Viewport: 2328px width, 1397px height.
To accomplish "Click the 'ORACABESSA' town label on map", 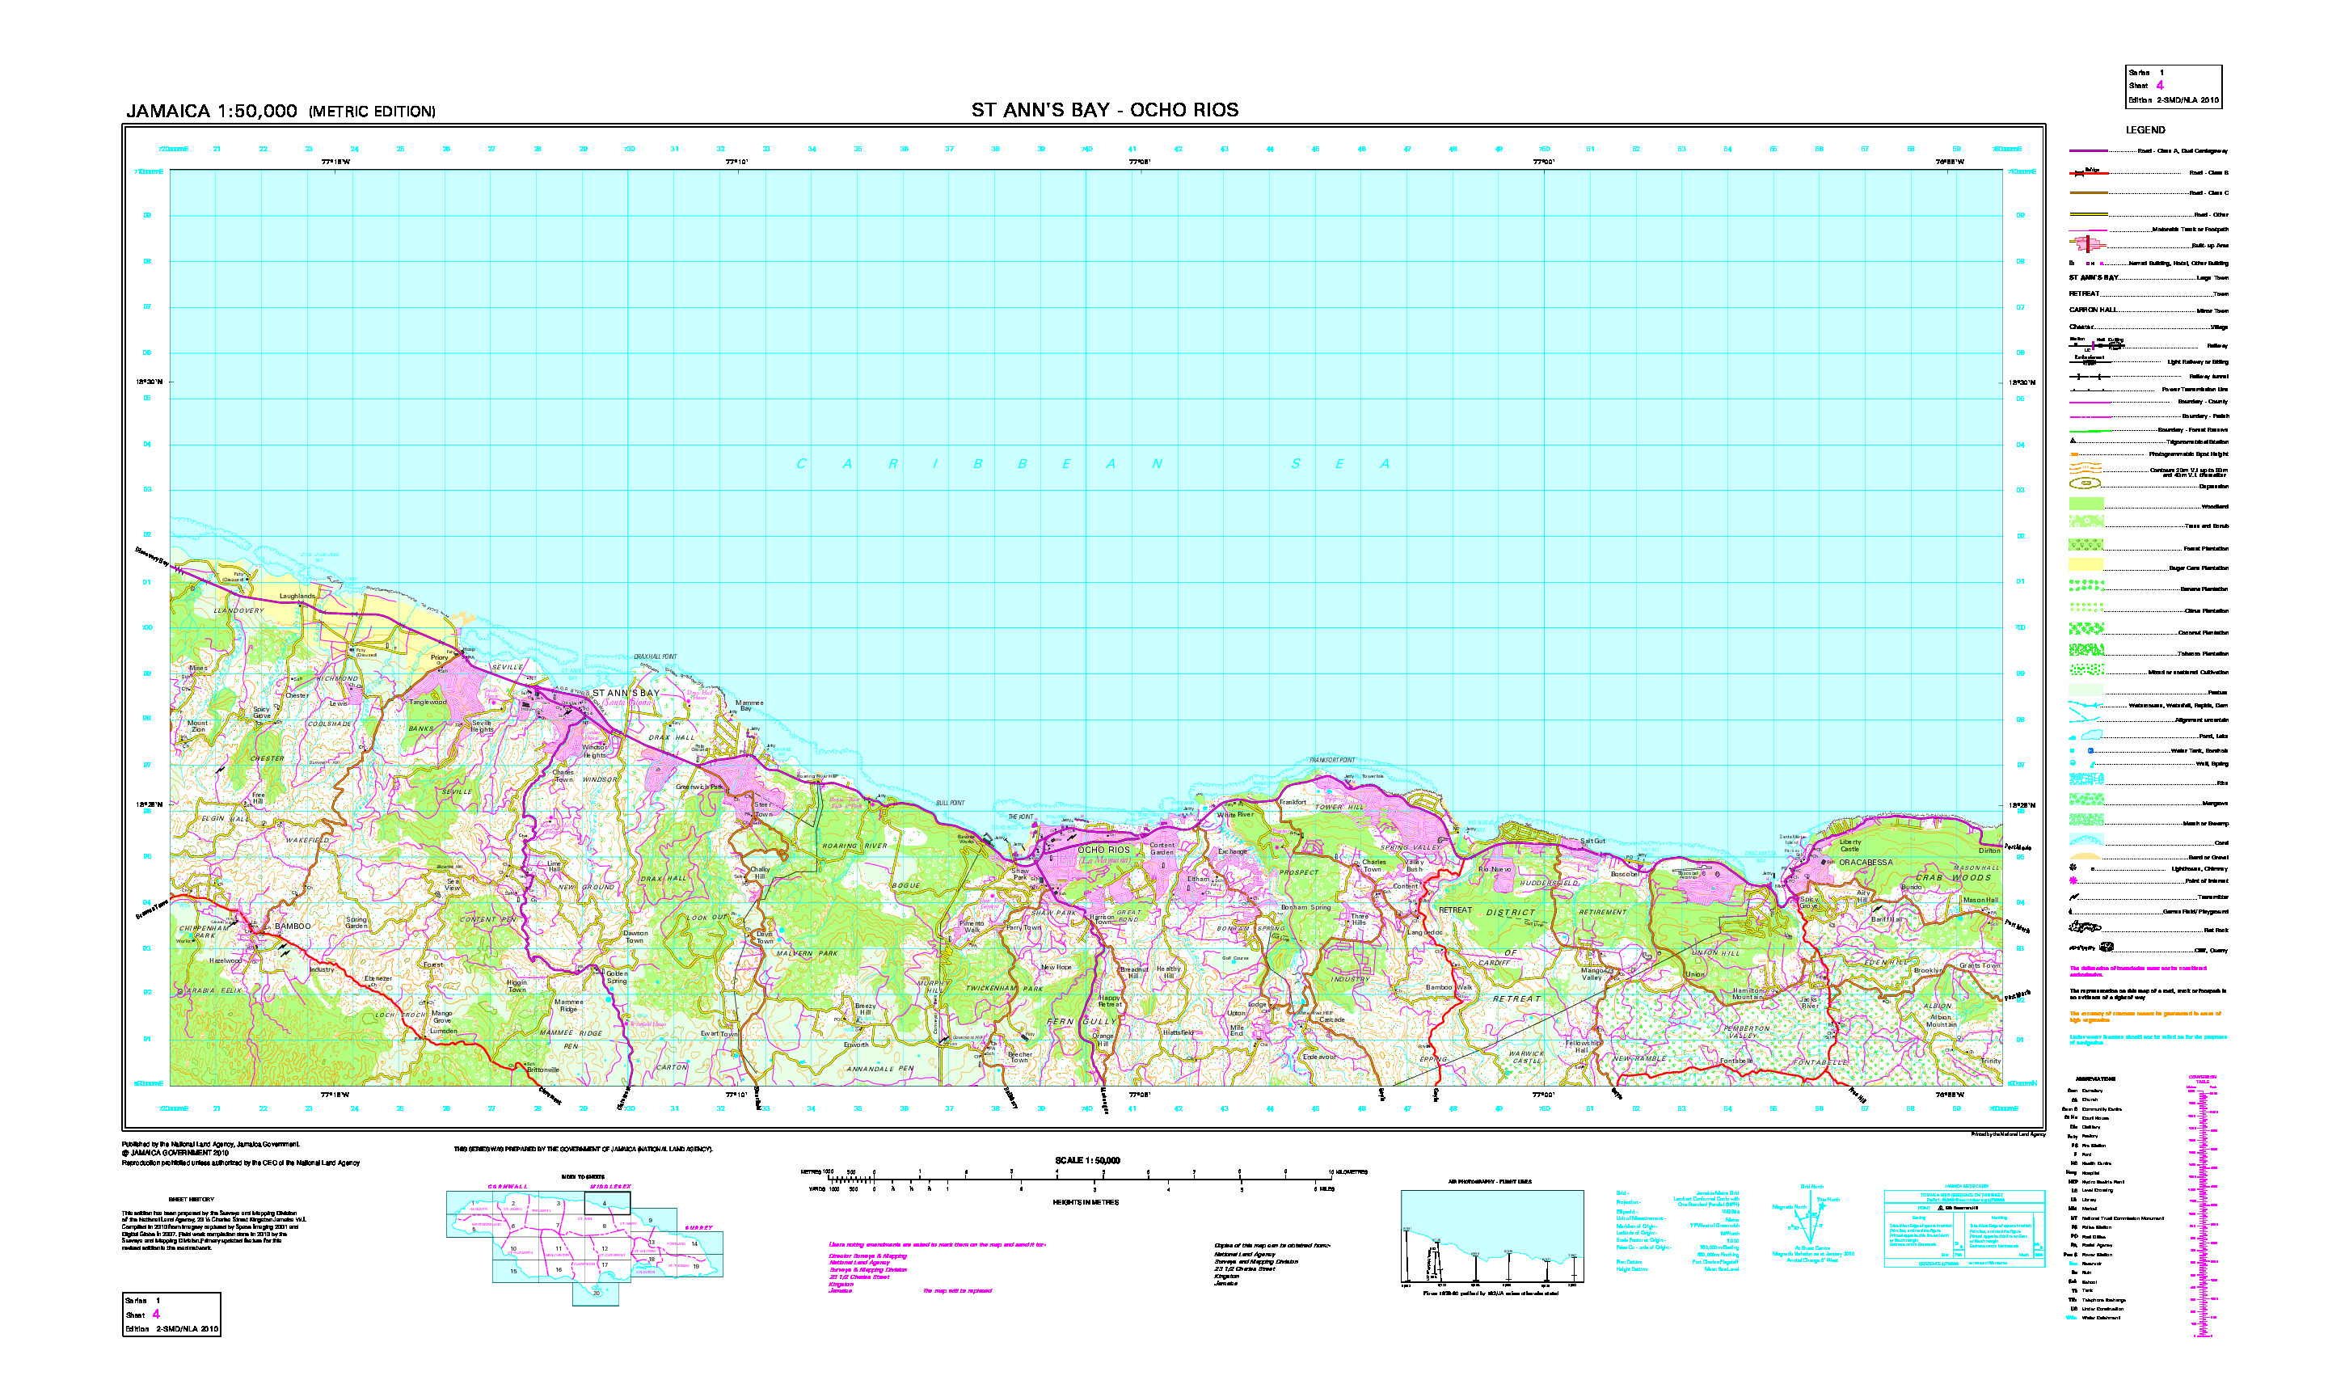I will point(1866,863).
